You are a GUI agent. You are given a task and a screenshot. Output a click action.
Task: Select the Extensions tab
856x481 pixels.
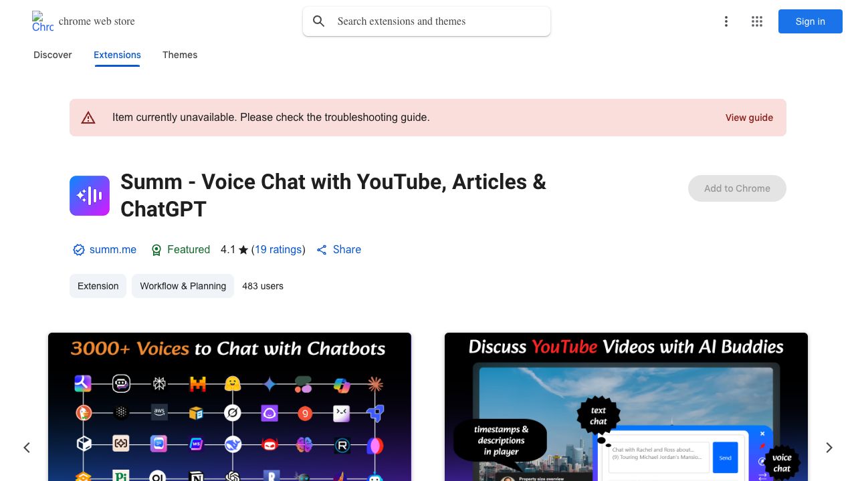pyautogui.click(x=117, y=55)
